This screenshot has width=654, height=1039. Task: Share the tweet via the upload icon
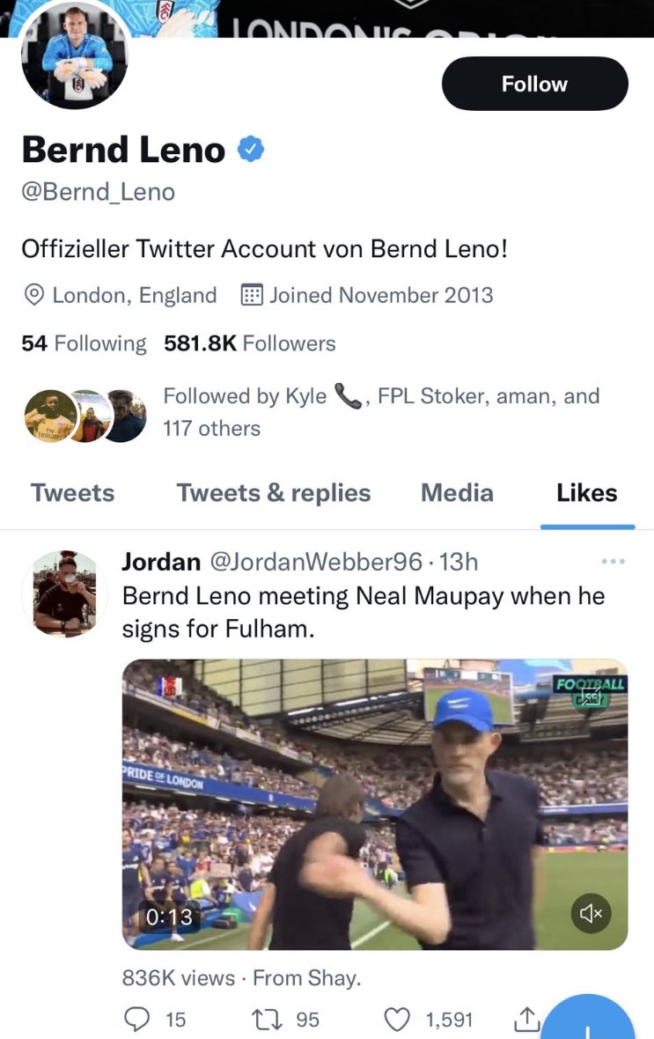pos(526,1019)
